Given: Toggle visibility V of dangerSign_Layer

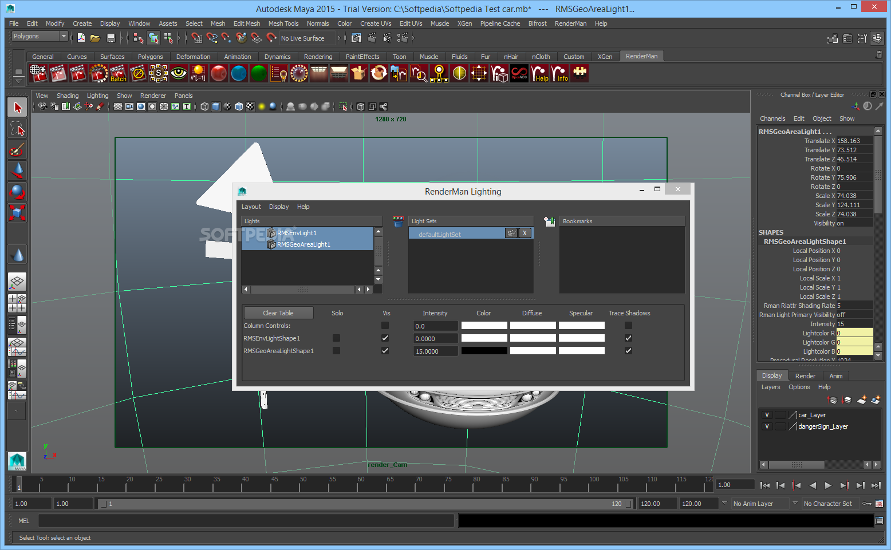Looking at the screenshot, I should (x=767, y=426).
